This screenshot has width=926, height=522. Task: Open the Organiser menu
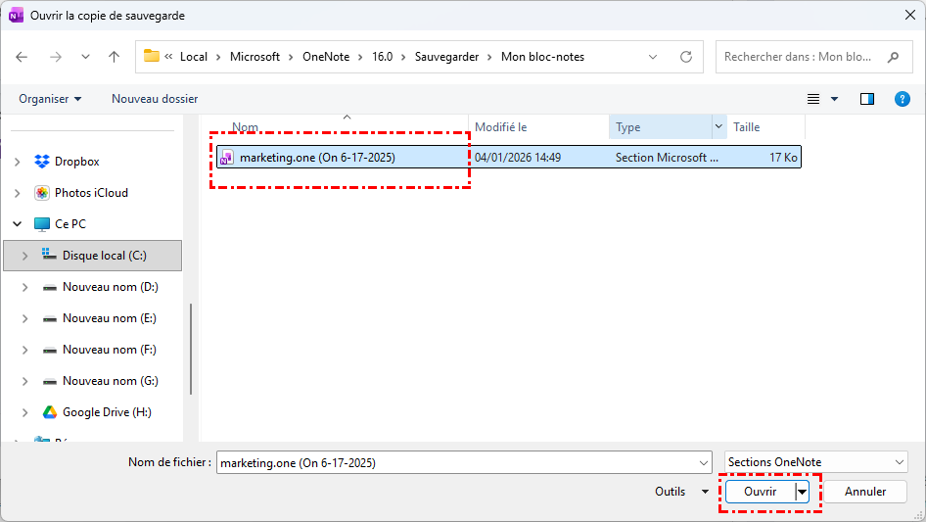(x=50, y=99)
